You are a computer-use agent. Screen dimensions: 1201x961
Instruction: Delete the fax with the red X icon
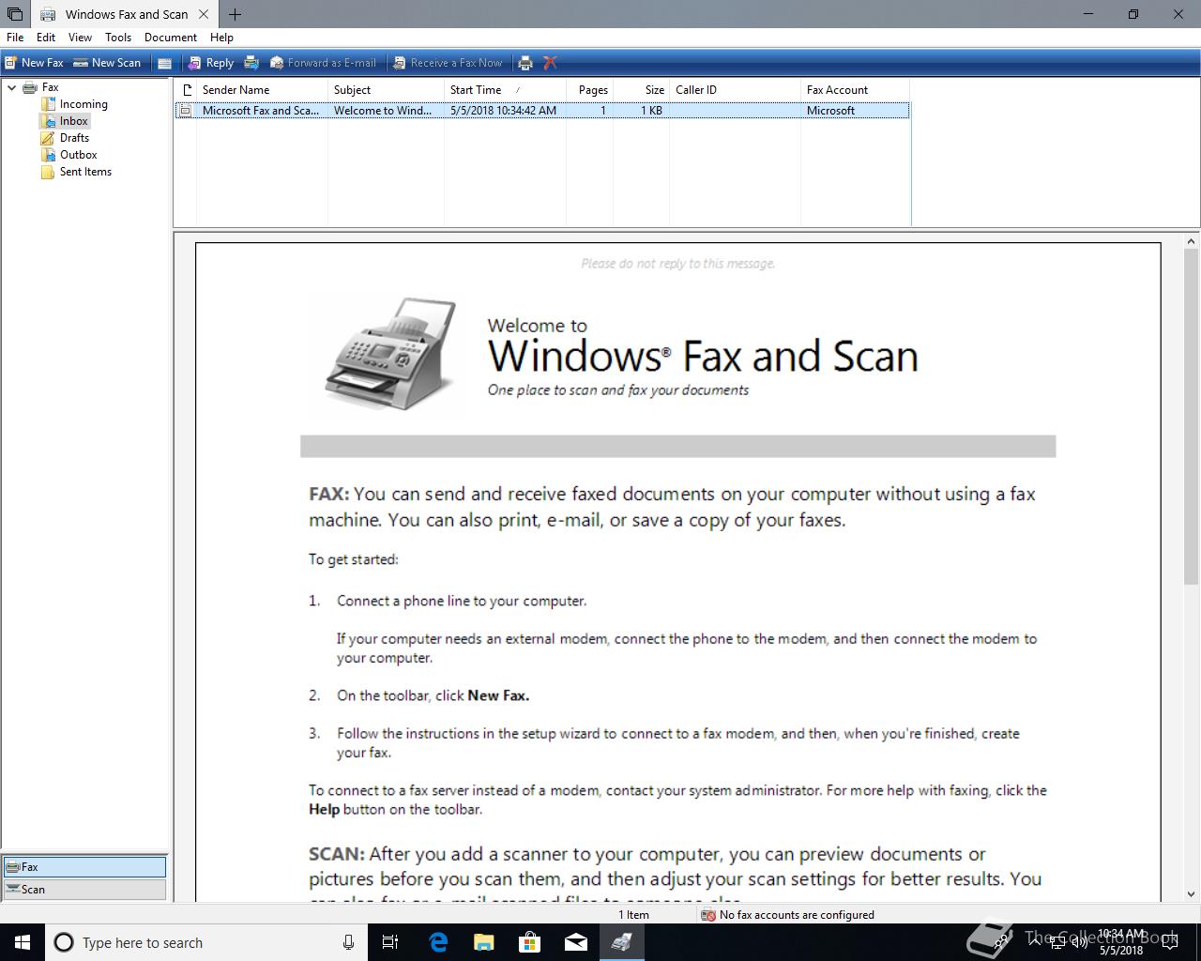[551, 63]
